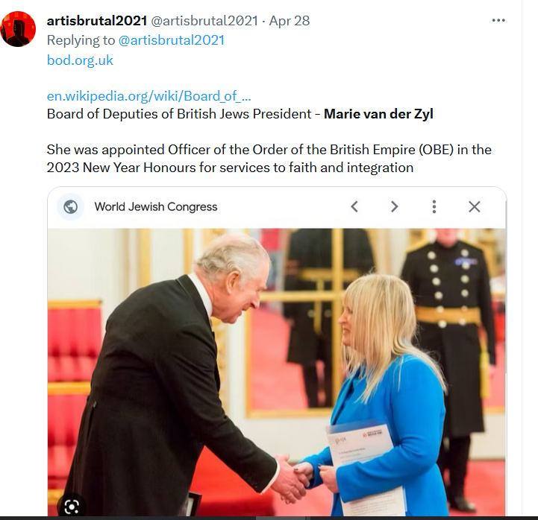538x520 pixels.
Task: Open the bod.org.uk link
Action: [80, 60]
